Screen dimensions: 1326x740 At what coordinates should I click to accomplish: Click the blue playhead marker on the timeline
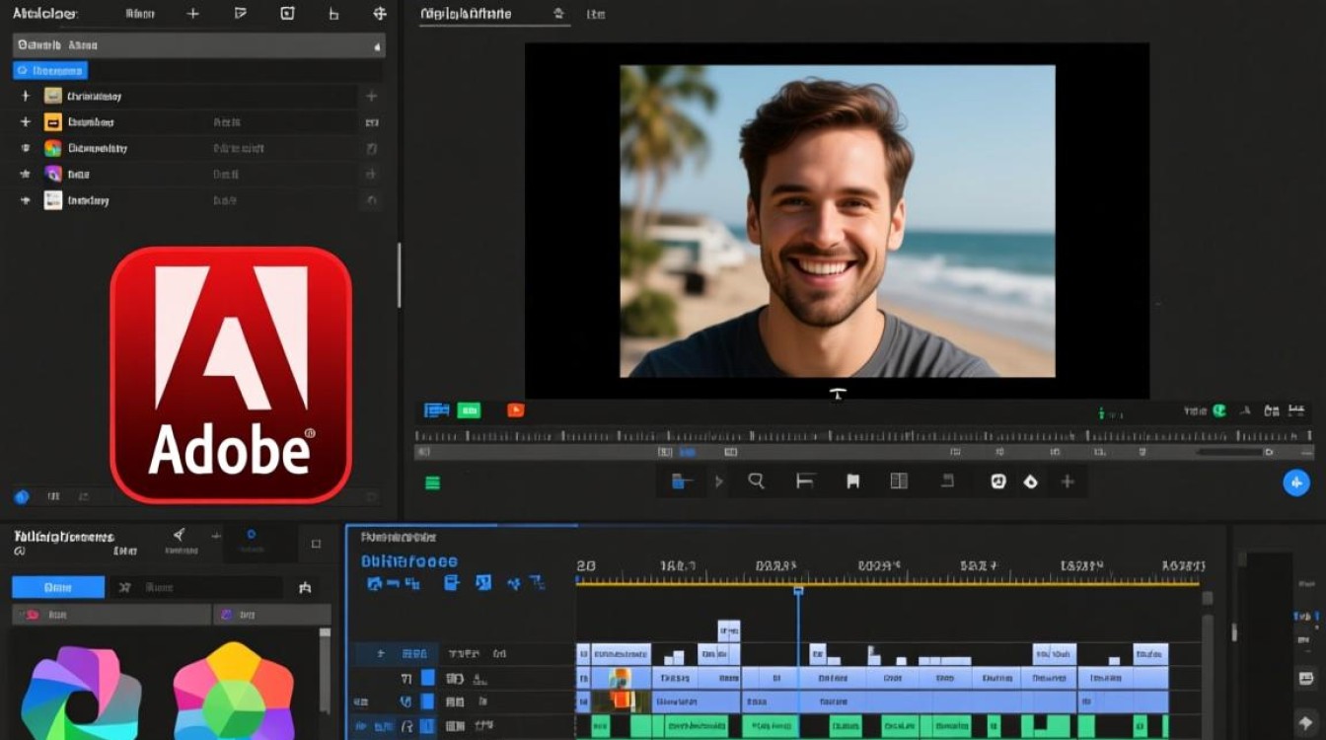pyautogui.click(x=798, y=590)
